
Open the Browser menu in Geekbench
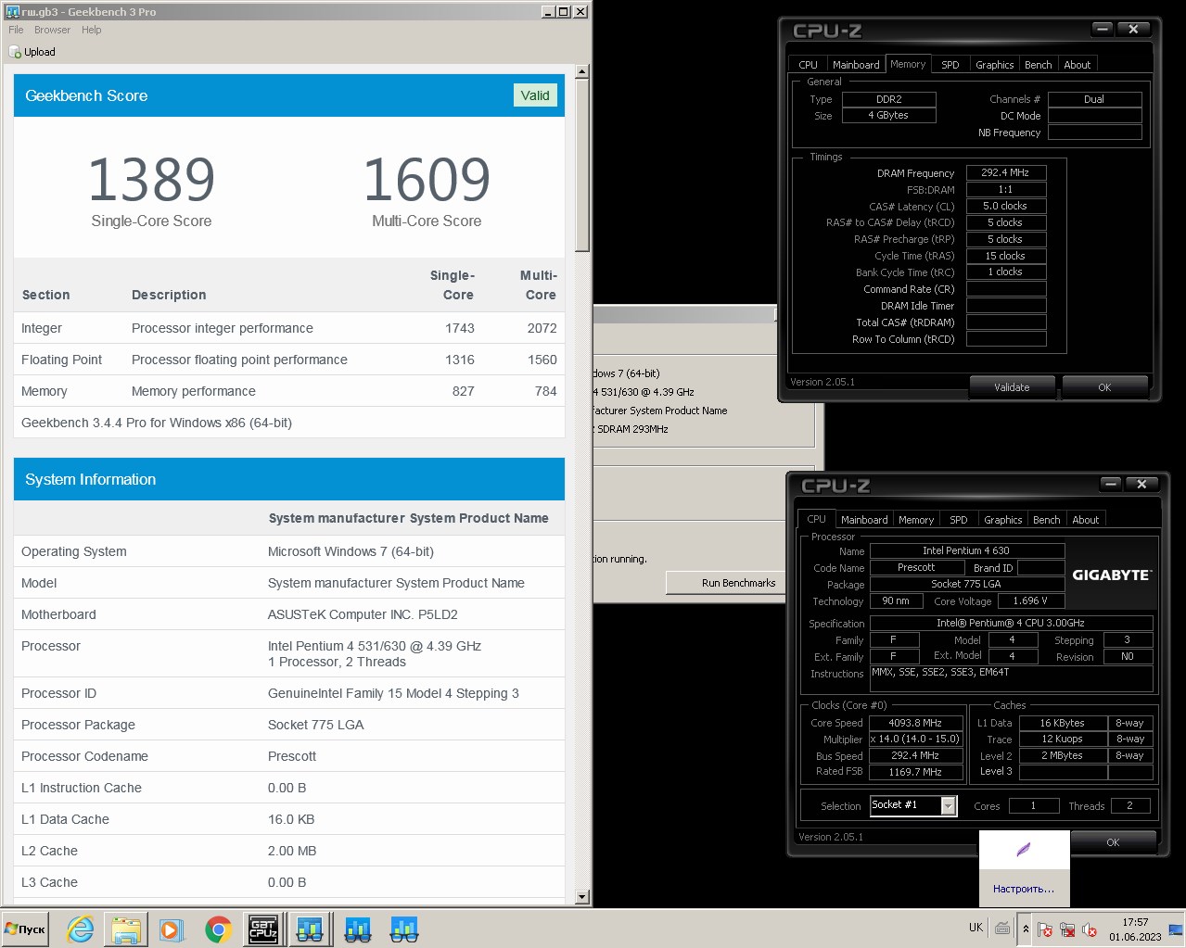(x=52, y=30)
